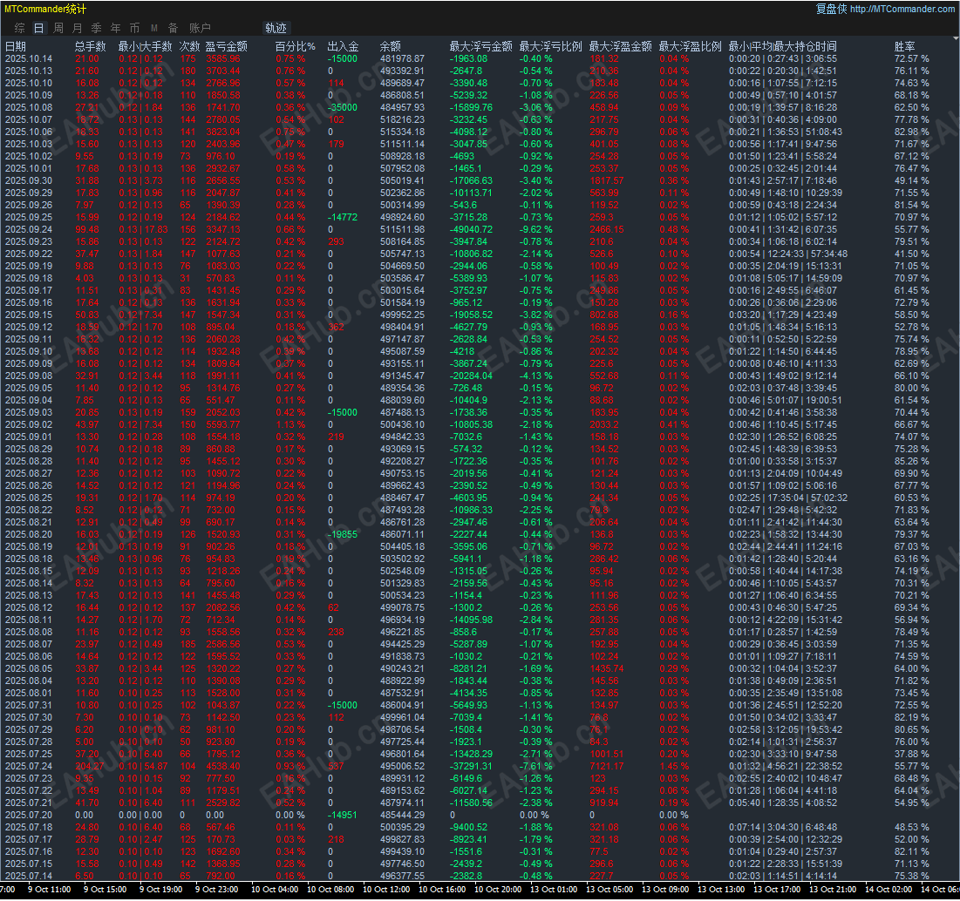This screenshot has height=901, width=960.
Task: Click win rate 82.98 %
Action: [x=912, y=132]
